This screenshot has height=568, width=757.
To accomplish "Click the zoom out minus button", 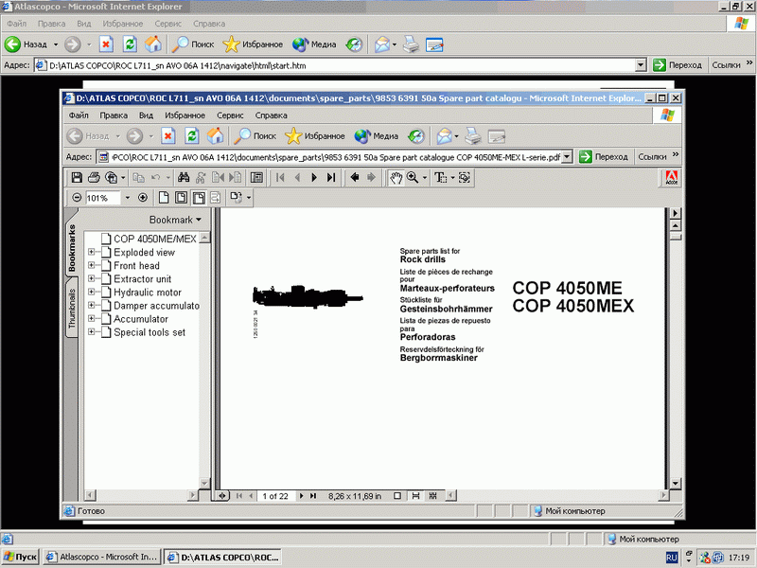I will pyautogui.click(x=78, y=198).
